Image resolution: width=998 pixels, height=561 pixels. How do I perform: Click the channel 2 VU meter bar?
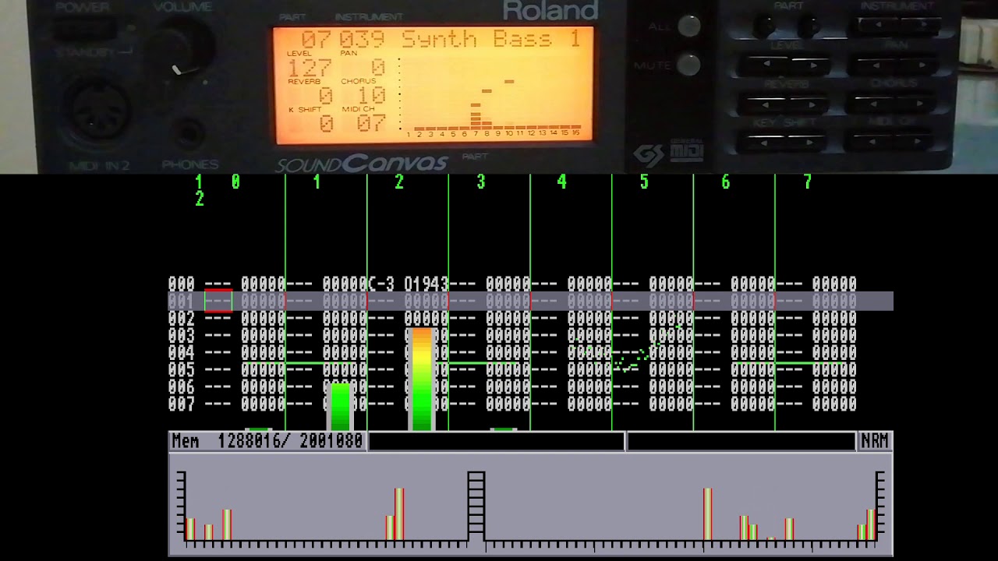point(421,379)
